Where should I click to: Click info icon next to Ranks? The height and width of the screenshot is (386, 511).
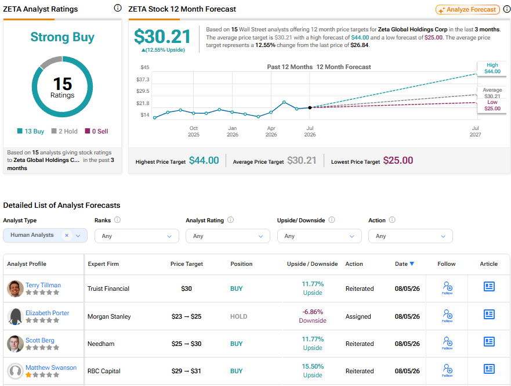117,220
